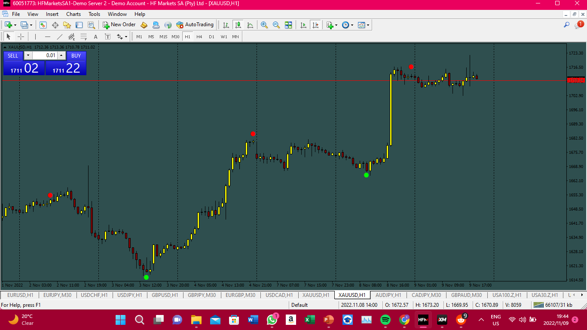Open the Insert menu
Image resolution: width=587 pixels, height=330 pixels.
(x=52, y=14)
